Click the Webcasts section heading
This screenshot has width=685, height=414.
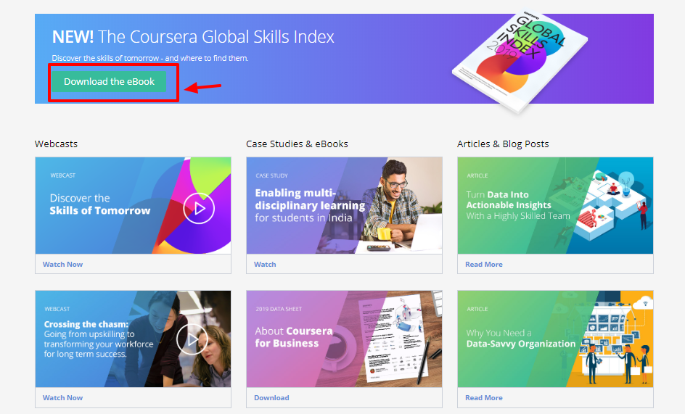[x=56, y=144]
